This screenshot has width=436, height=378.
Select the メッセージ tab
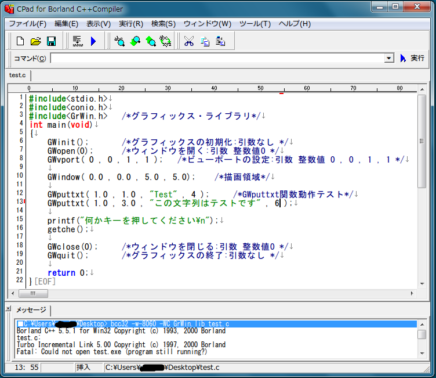coord(31,309)
